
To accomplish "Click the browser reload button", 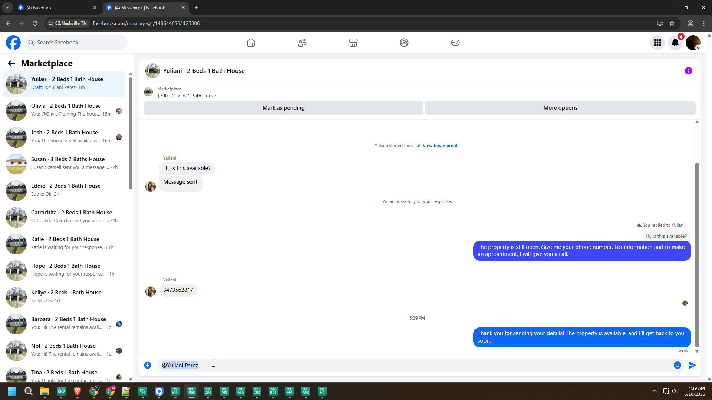I will pyautogui.click(x=35, y=23).
